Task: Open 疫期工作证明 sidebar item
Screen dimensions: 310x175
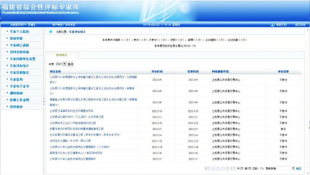Action: click(20, 100)
